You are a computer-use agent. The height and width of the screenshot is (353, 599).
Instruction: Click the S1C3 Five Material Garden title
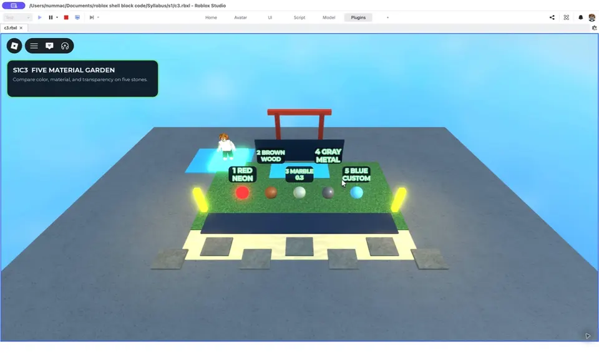[x=64, y=70]
